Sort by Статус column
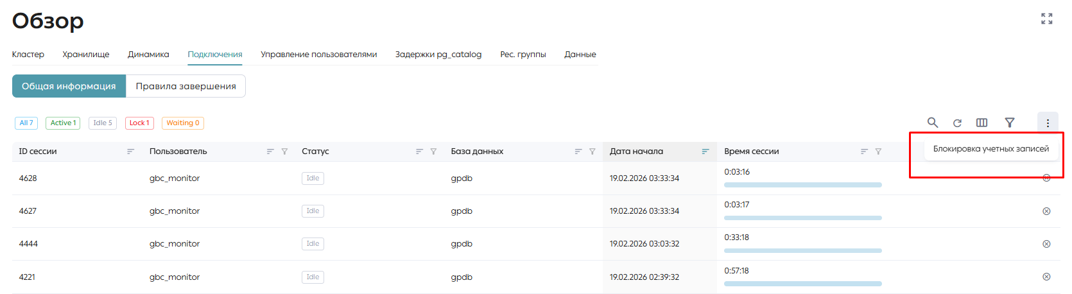1072x294 pixels. pyautogui.click(x=419, y=151)
